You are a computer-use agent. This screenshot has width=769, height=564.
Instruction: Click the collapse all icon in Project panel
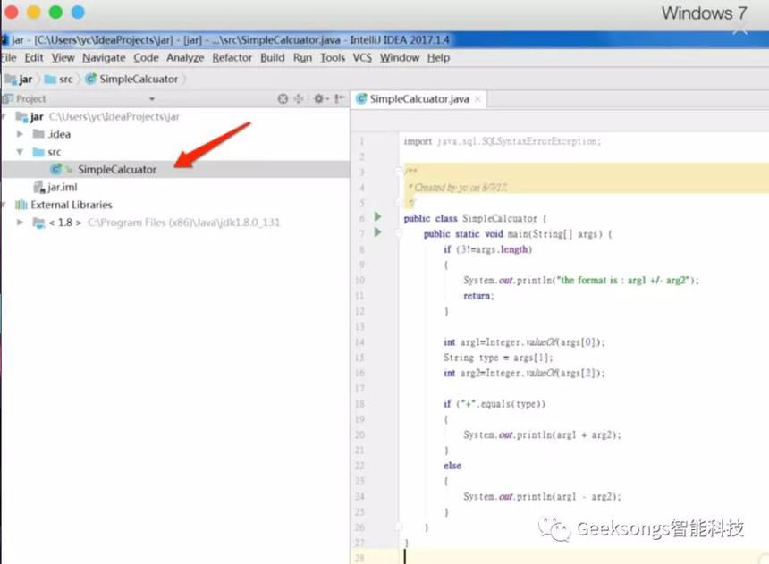(x=299, y=98)
